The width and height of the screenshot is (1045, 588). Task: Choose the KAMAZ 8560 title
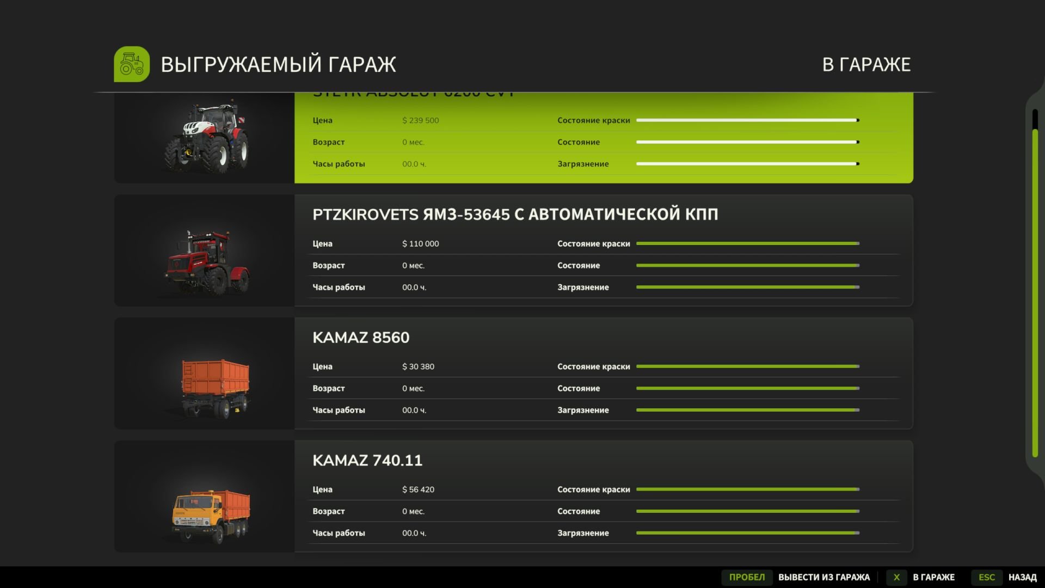361,338
